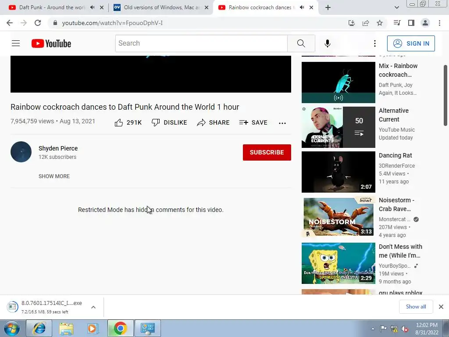Bookmark this page with star icon
The image size is (449, 337).
click(380, 23)
